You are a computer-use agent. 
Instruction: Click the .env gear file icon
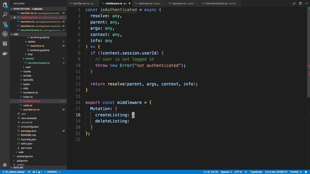click(18, 114)
